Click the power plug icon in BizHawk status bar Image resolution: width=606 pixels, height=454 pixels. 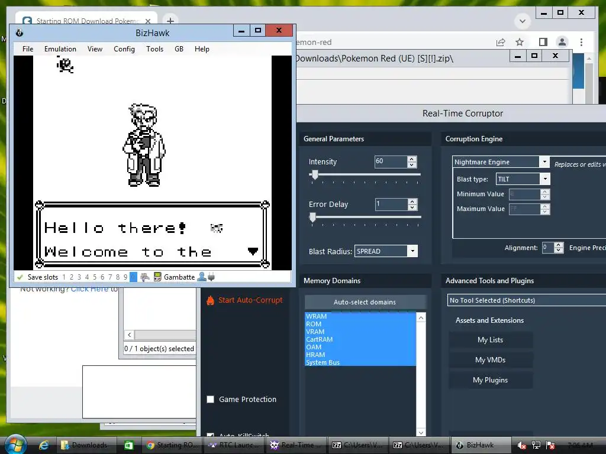pos(211,277)
